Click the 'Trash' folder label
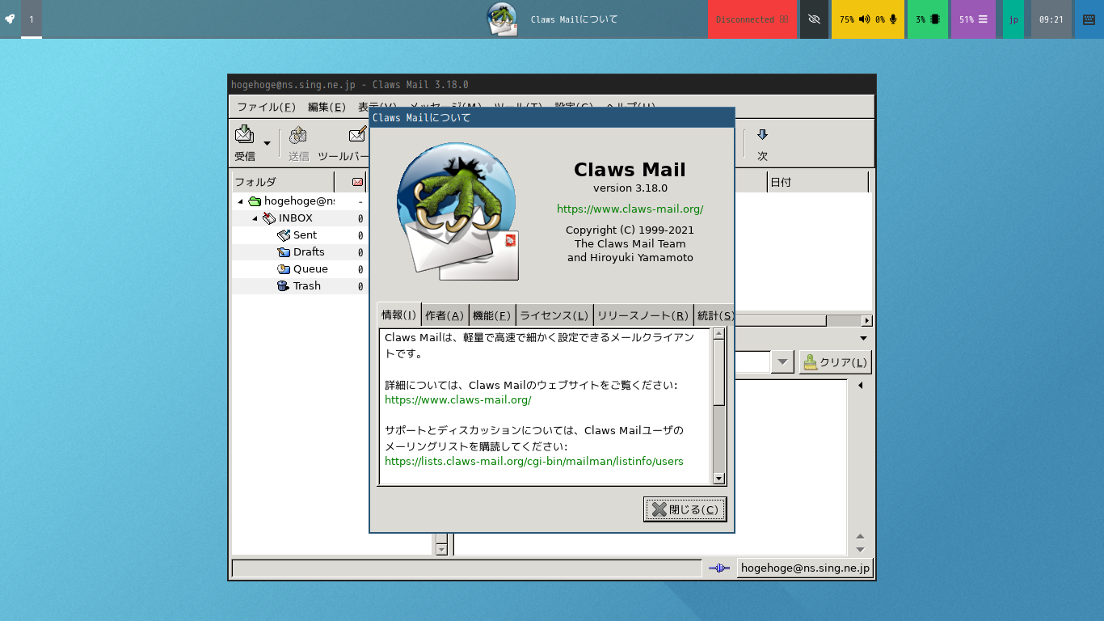1104x621 pixels. (306, 286)
